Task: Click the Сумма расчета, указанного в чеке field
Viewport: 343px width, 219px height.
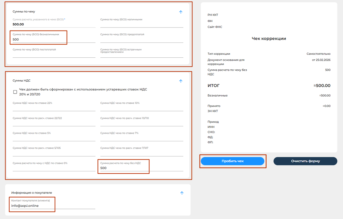Action: click(x=54, y=24)
